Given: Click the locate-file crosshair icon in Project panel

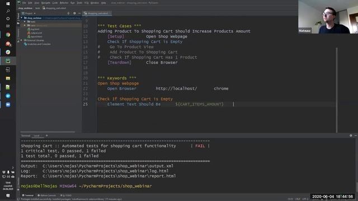Looking at the screenshot, I should [x=68, y=13].
